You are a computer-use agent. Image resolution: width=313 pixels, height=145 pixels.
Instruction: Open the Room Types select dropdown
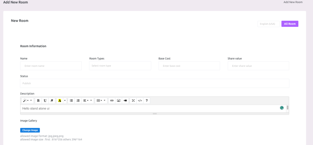click(120, 66)
